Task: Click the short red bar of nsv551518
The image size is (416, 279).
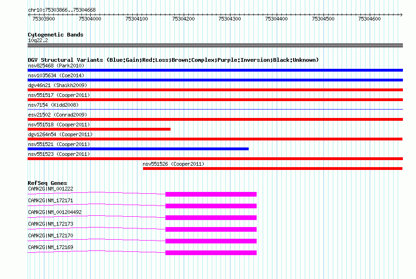Action: click(x=99, y=129)
